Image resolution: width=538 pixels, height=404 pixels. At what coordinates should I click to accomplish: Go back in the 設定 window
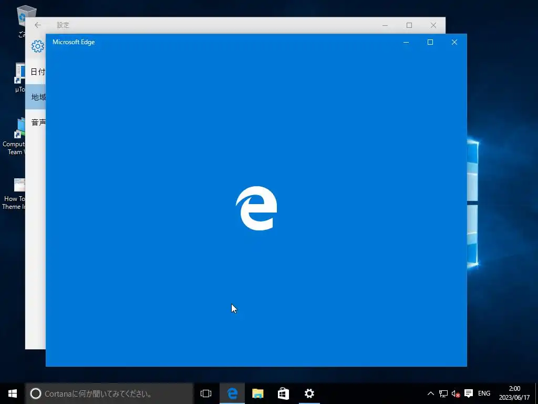pos(38,25)
